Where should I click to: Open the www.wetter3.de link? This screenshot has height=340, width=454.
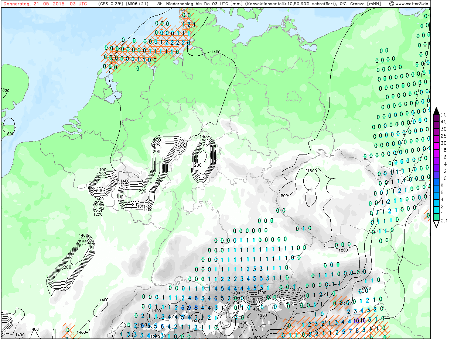pyautogui.click(x=412, y=4)
